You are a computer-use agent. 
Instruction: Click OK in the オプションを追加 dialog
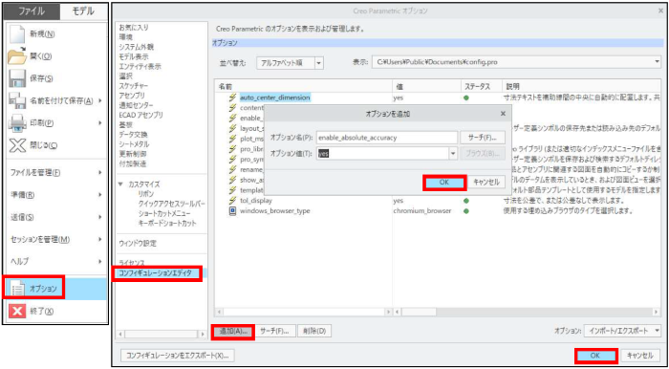(443, 183)
